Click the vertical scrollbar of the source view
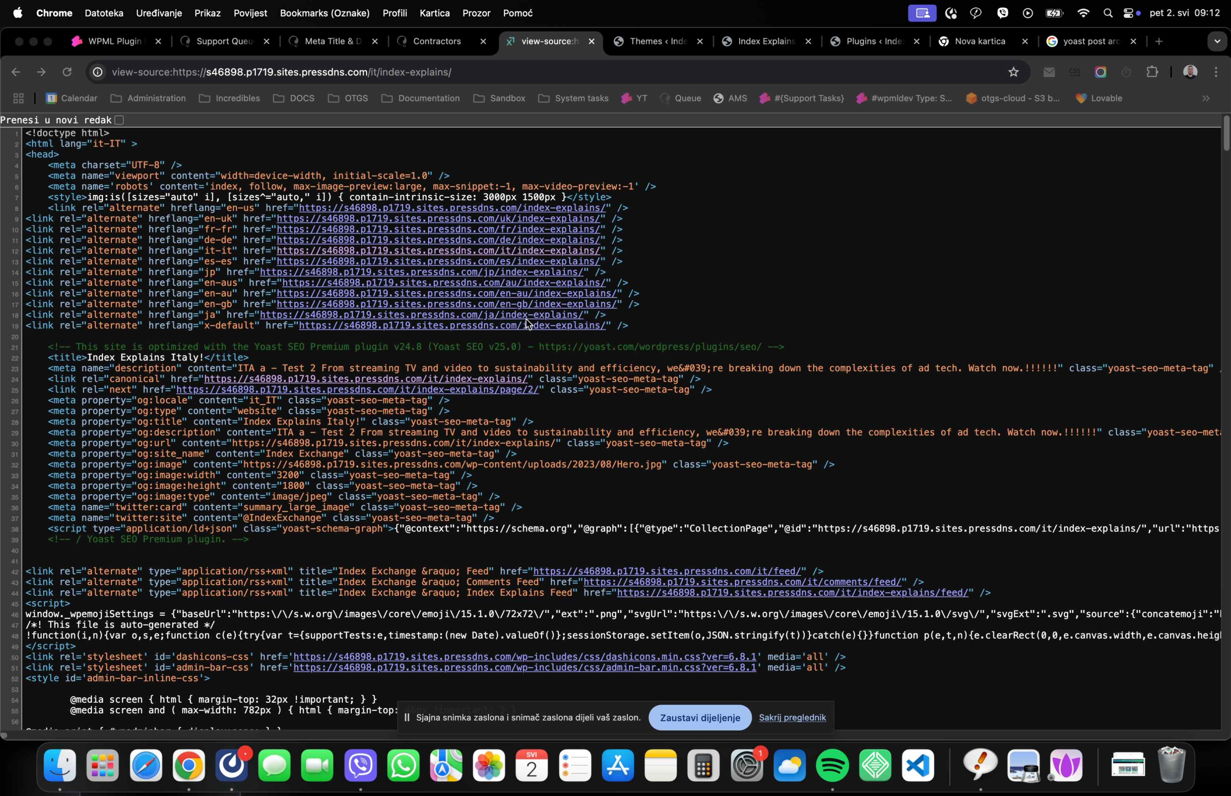The height and width of the screenshot is (796, 1231). [x=1226, y=133]
